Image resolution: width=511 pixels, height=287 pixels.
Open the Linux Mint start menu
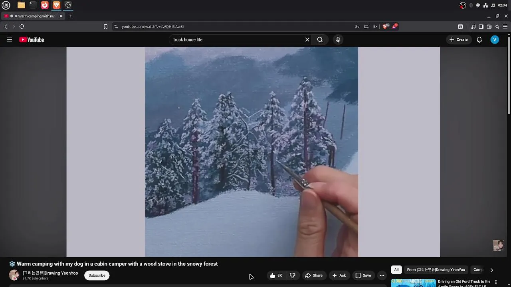click(6, 5)
